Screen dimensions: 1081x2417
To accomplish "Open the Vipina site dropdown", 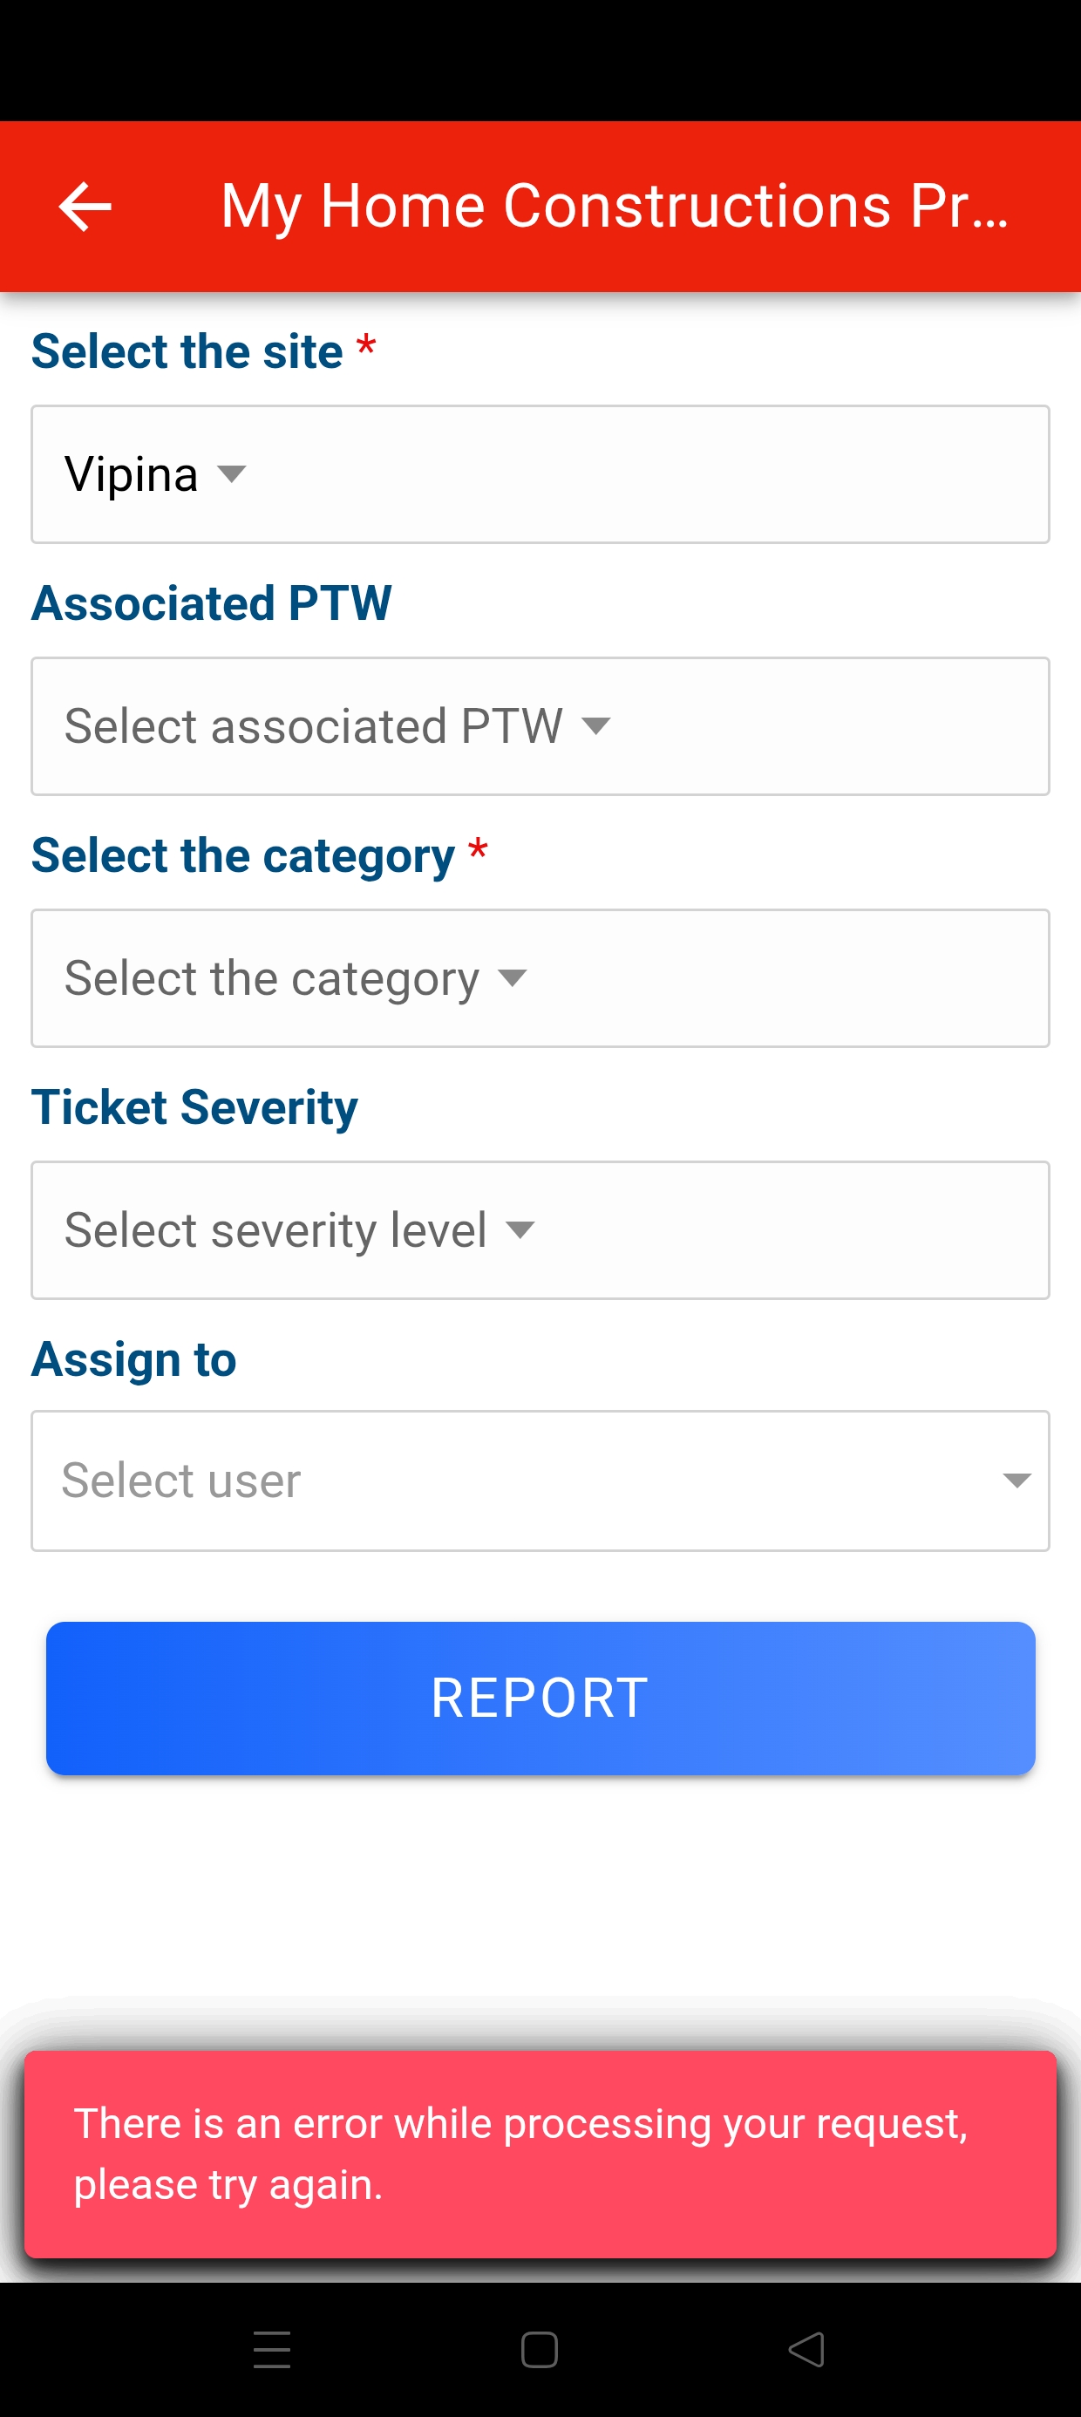I will [x=540, y=473].
